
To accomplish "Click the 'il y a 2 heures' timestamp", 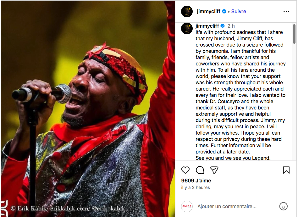I will coord(196,187).
